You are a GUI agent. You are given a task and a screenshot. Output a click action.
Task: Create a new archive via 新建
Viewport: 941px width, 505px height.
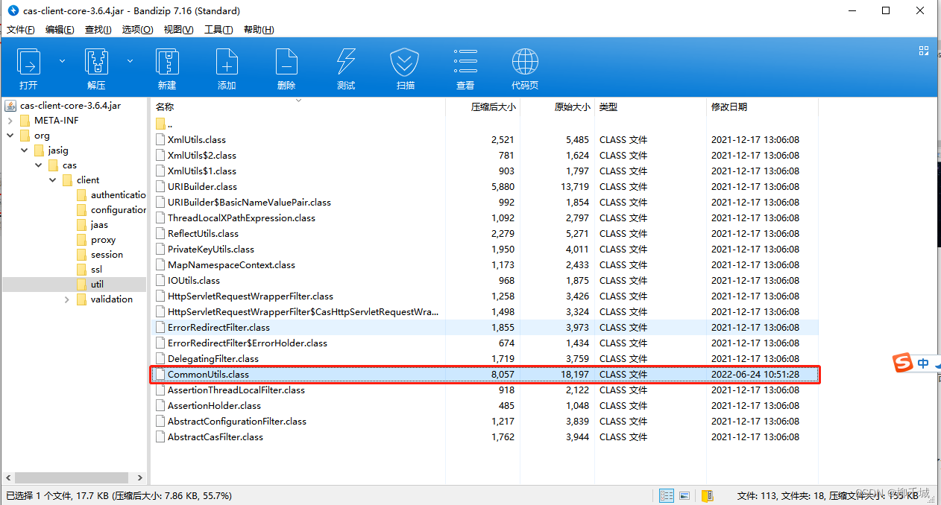pos(167,69)
